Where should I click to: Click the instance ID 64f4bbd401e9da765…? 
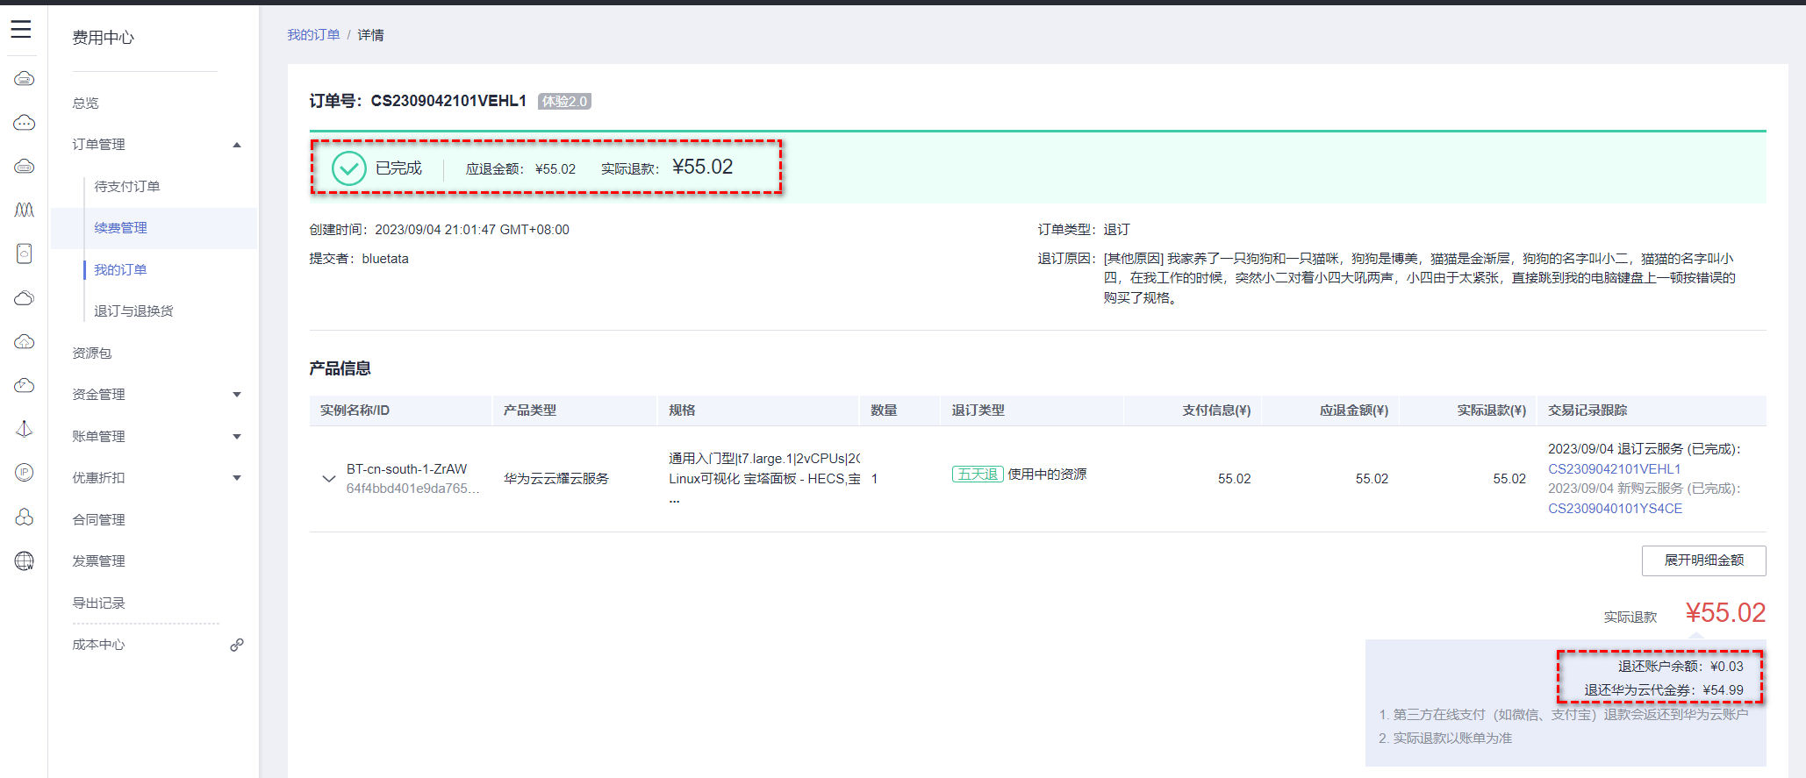coord(412,489)
